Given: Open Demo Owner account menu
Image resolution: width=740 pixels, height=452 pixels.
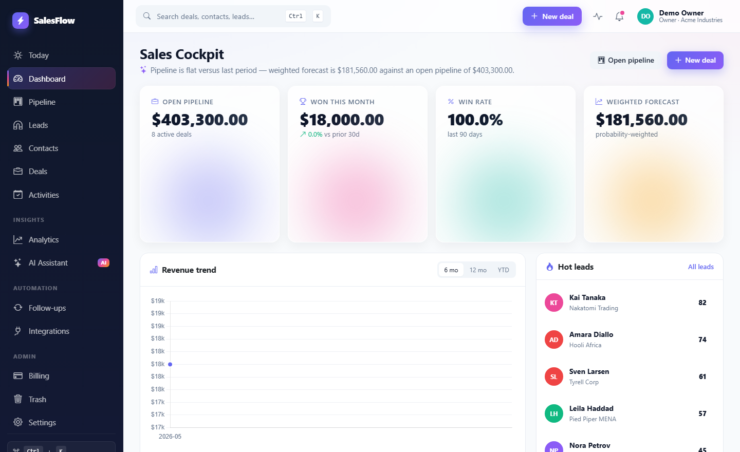Looking at the screenshot, I should 680,16.
